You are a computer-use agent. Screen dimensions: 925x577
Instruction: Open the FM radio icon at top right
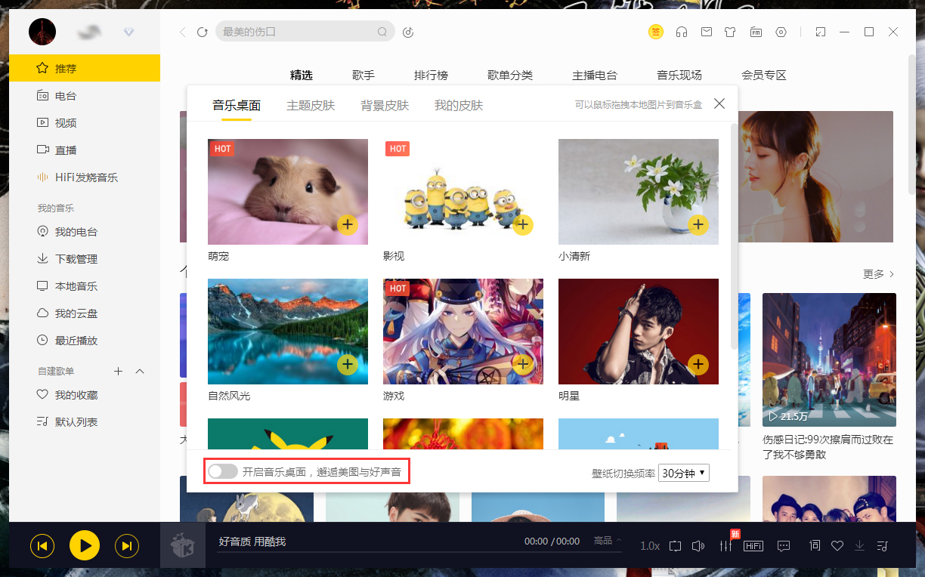(x=756, y=32)
